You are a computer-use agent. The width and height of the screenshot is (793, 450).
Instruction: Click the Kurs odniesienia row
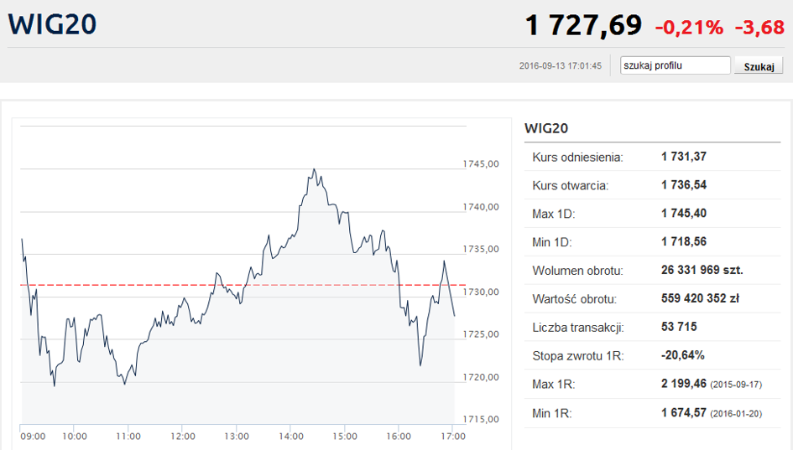coord(652,157)
